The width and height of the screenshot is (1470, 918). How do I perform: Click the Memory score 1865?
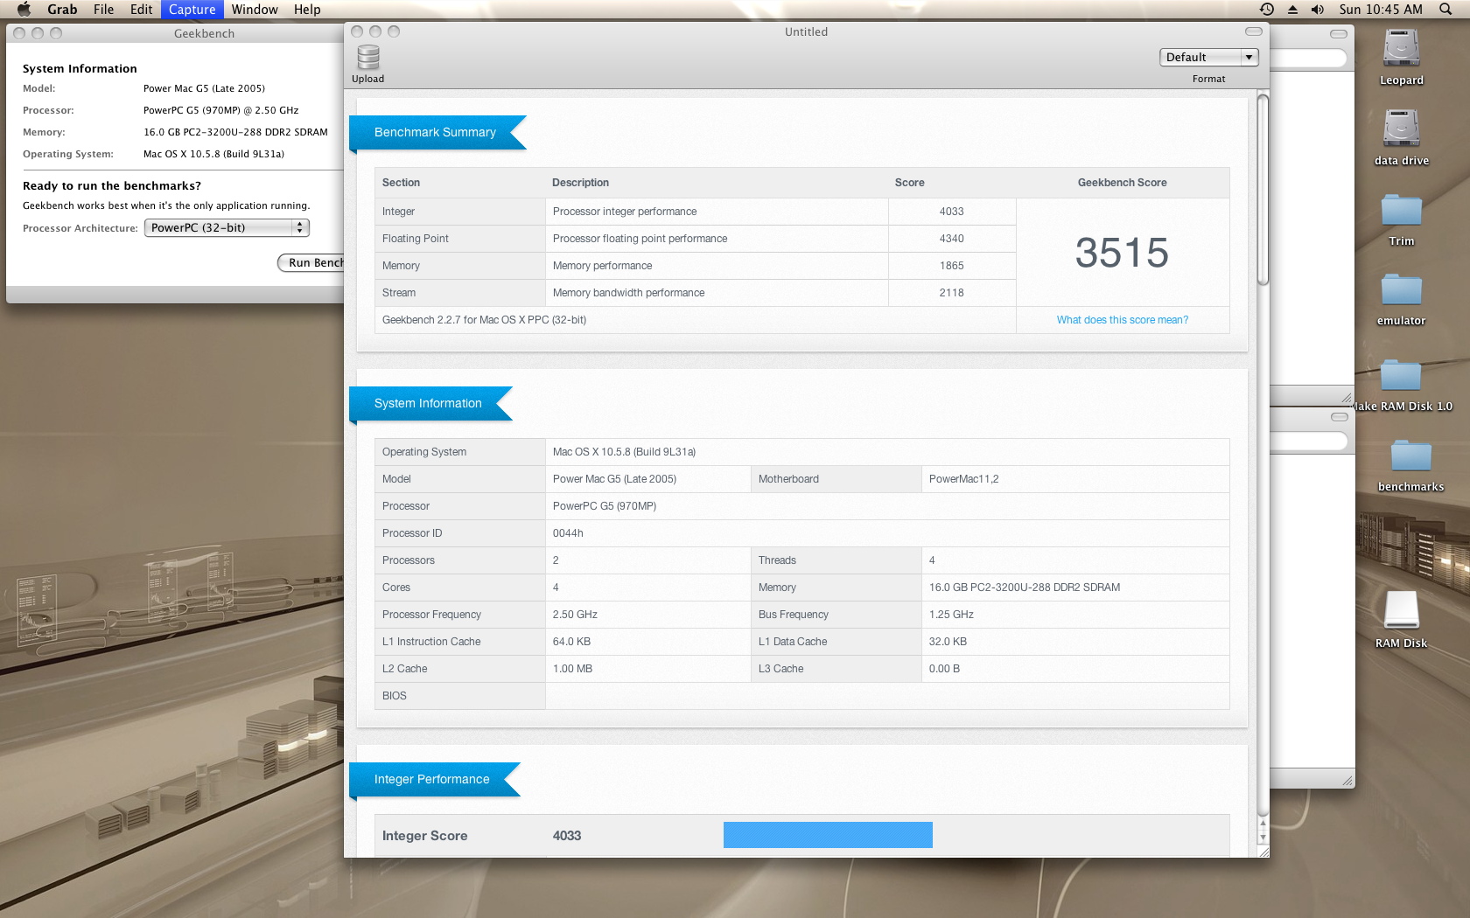point(952,266)
